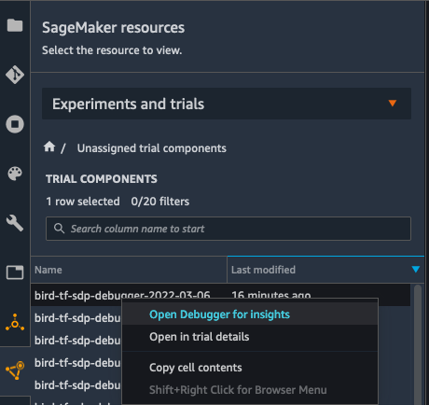
Task: Click the home breadcrumb icon
Action: click(x=49, y=147)
